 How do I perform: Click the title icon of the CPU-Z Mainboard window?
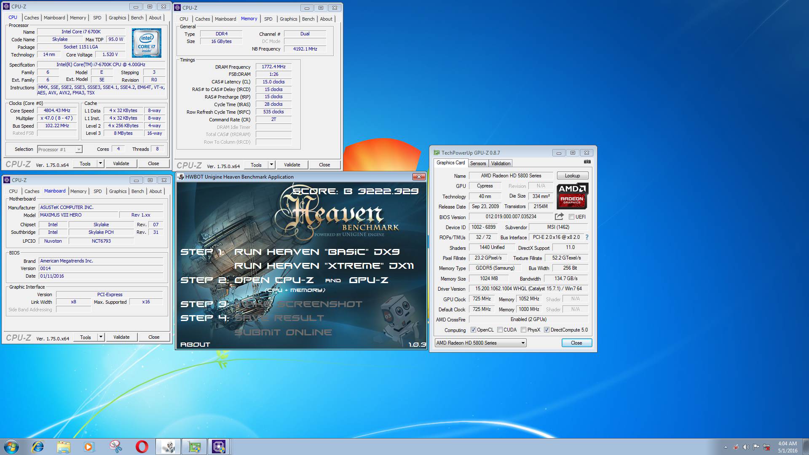(7, 180)
